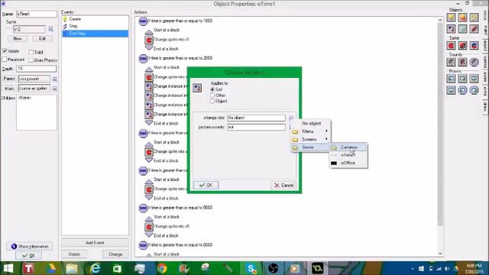
Task: Select the Create Random instance action icon
Action: pyautogui.click(x=474, y=18)
